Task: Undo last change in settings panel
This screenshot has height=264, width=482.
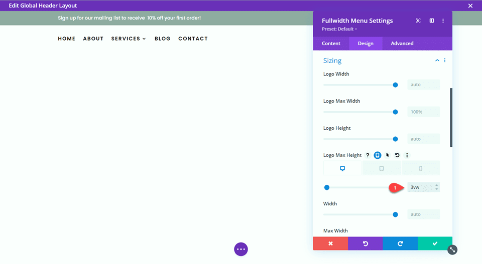Action: pos(365,243)
